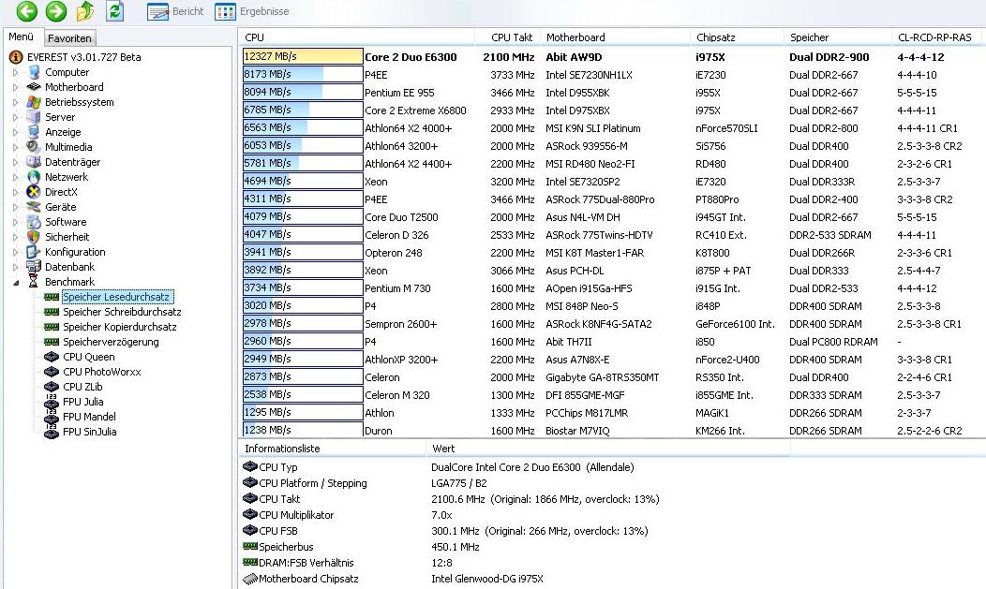Switch to the Menü tab
This screenshot has height=589, width=986.
click(x=21, y=37)
